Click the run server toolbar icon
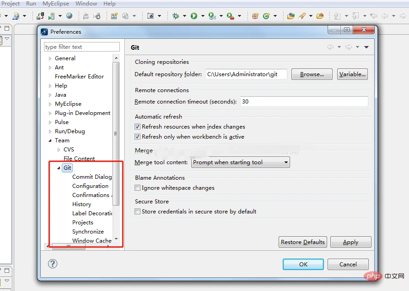The image size is (409, 291). coord(51,16)
